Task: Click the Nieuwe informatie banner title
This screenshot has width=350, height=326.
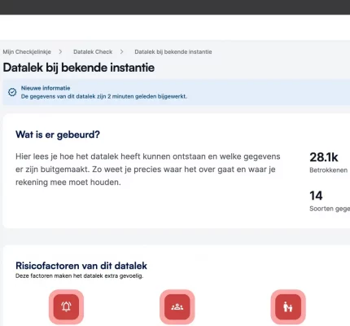Action: click(x=46, y=88)
